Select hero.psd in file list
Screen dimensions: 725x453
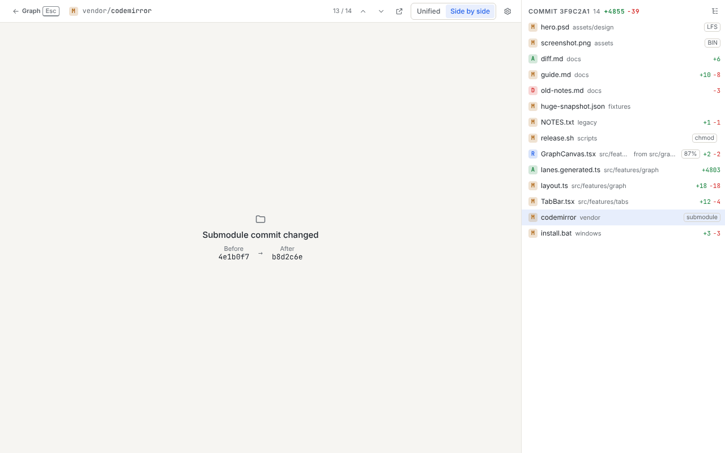[x=623, y=27]
